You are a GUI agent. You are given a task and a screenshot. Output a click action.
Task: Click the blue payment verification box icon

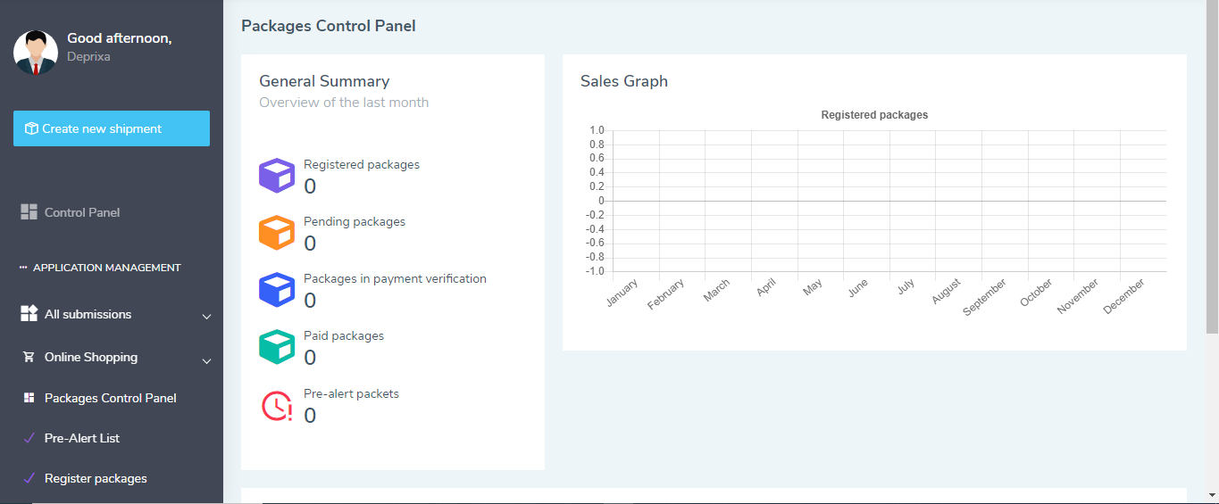(277, 290)
